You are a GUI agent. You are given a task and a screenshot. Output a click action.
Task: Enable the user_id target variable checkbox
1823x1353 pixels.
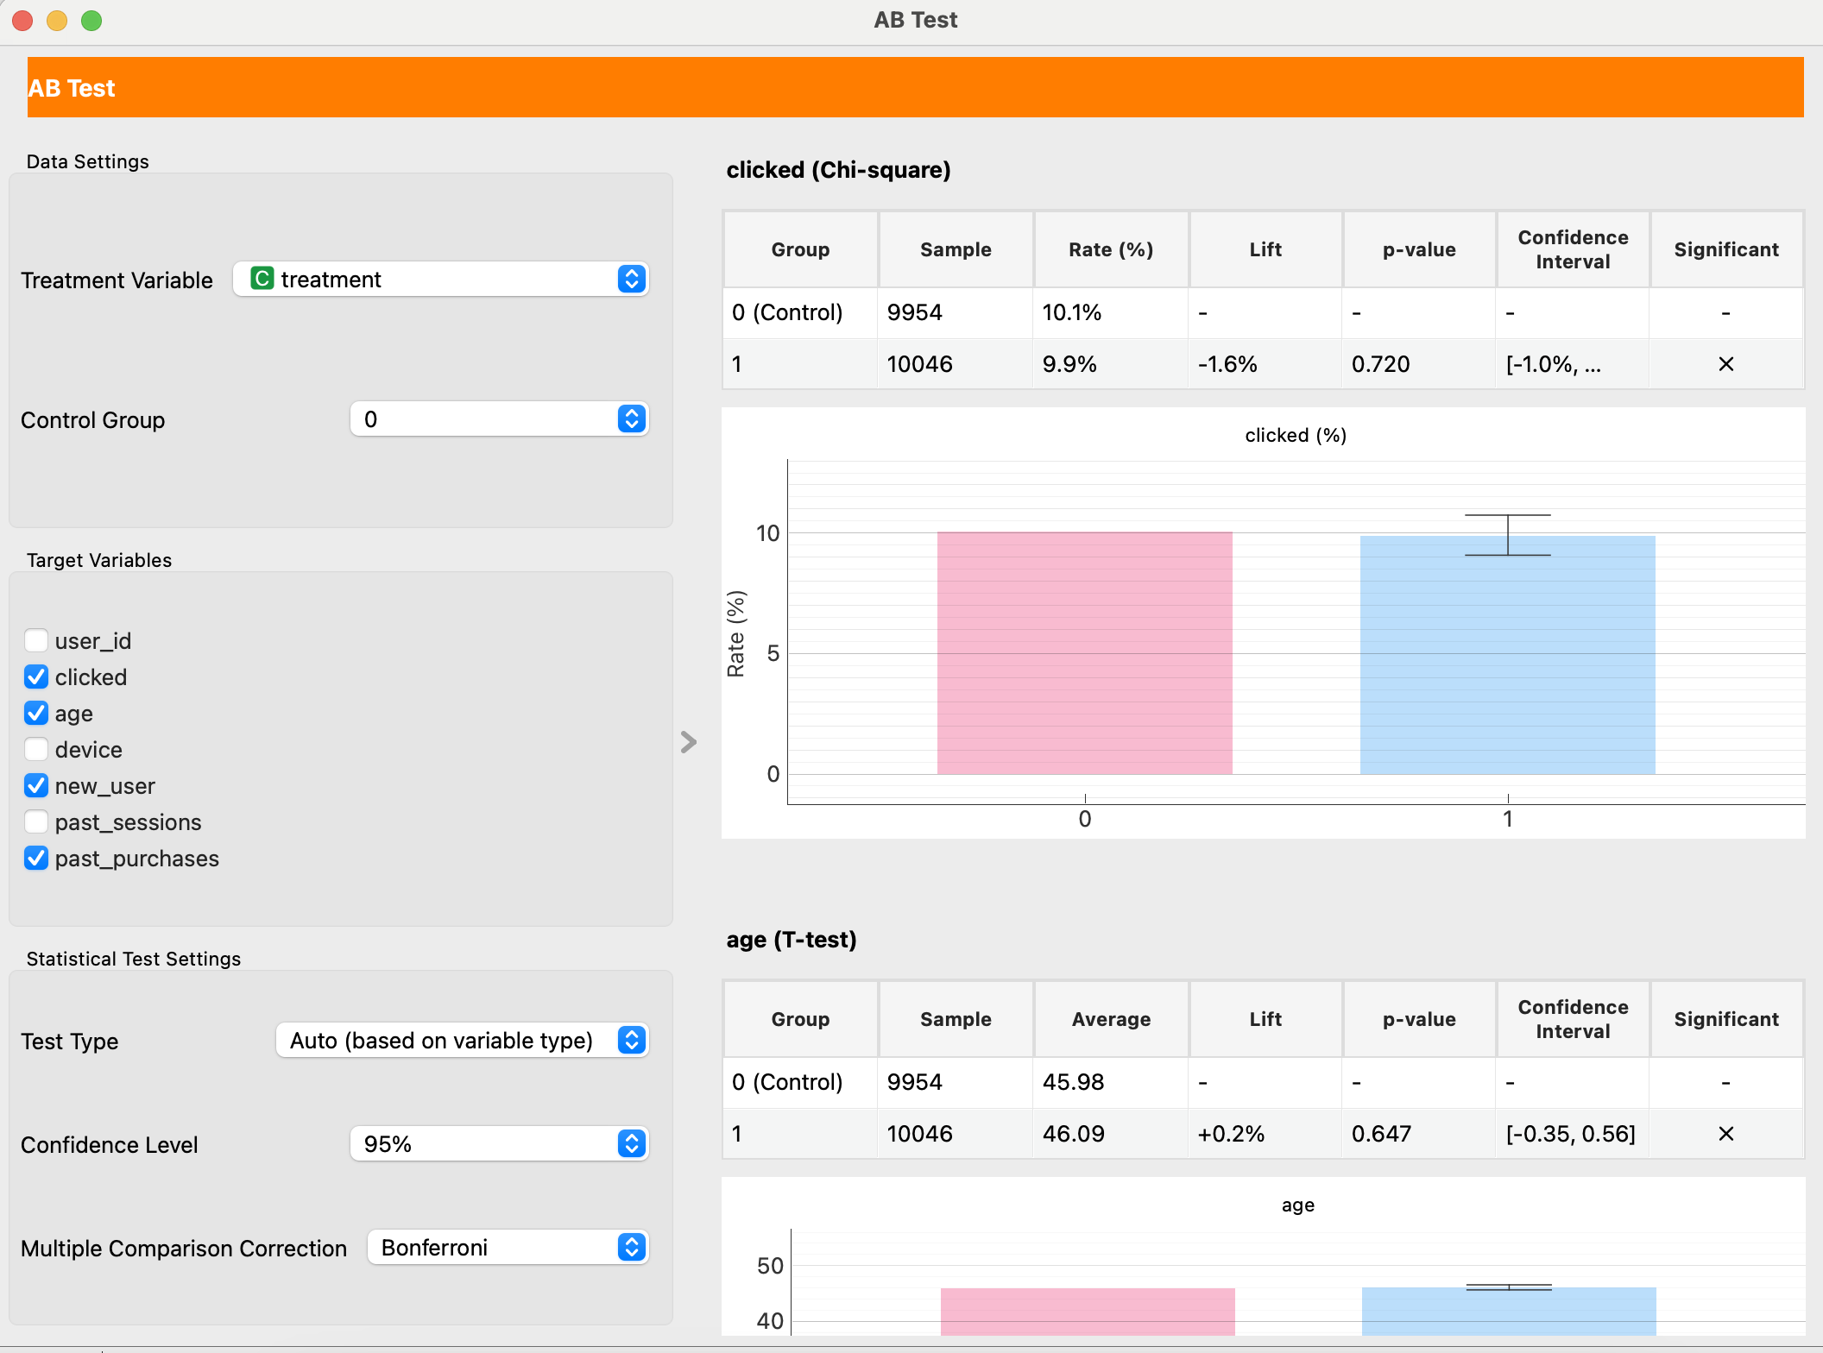[36, 640]
